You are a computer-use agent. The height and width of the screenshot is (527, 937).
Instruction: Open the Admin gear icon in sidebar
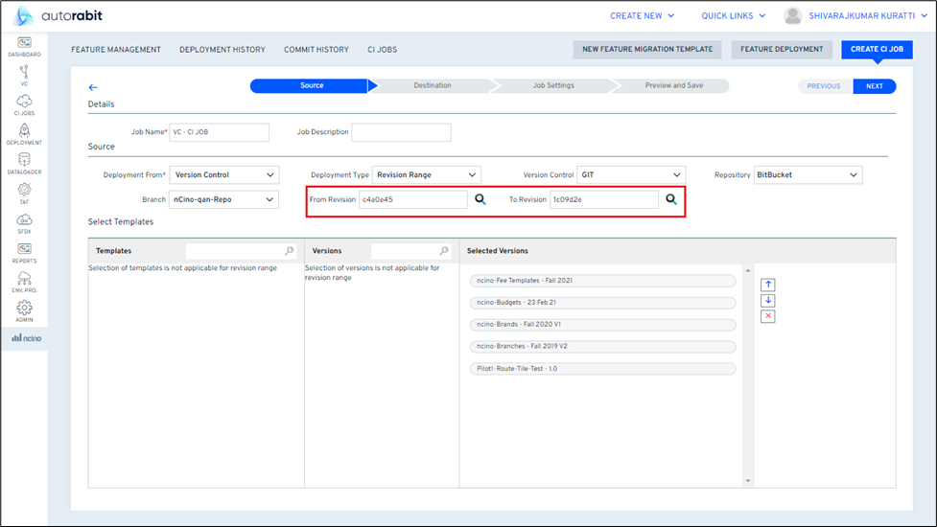(24, 310)
